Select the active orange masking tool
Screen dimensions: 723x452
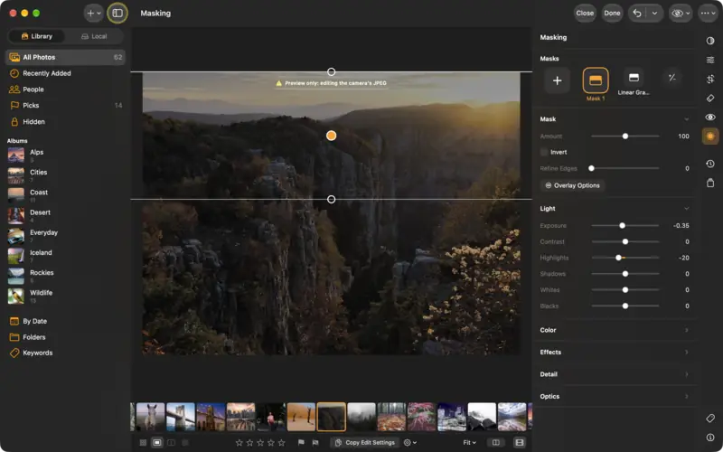pyautogui.click(x=710, y=137)
